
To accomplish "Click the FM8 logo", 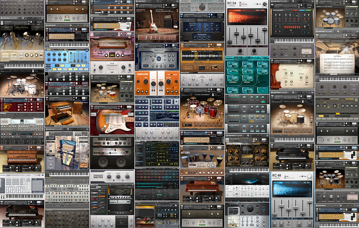I will coord(3,175).
